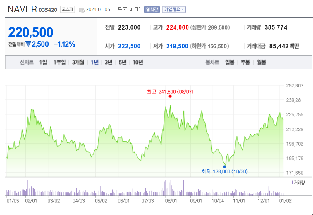Click the 07/03 x-axis date
The image size is (313, 215).
(x=147, y=201)
